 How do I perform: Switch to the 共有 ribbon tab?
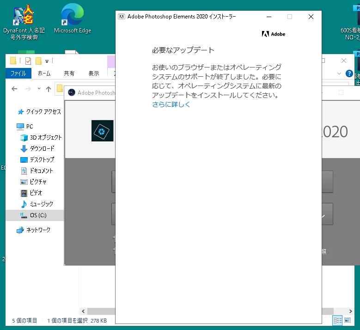tap(69, 73)
